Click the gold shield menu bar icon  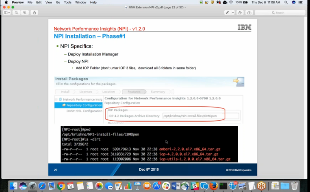tap(212, 3)
